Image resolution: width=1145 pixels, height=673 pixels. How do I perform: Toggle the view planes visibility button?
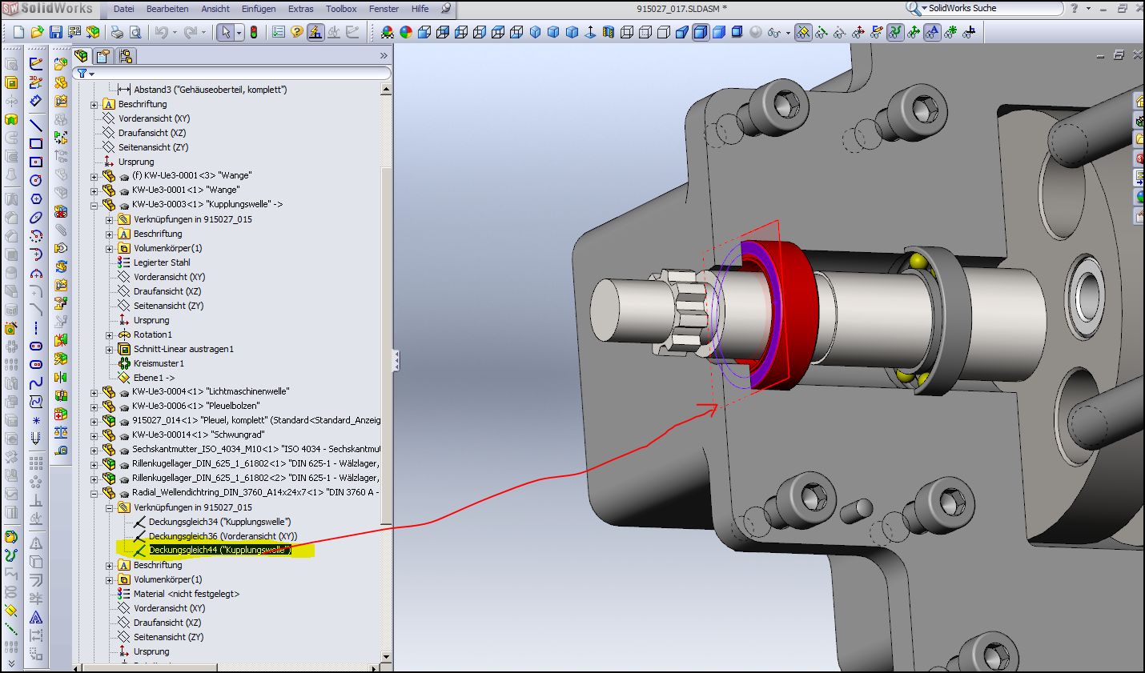[x=802, y=33]
